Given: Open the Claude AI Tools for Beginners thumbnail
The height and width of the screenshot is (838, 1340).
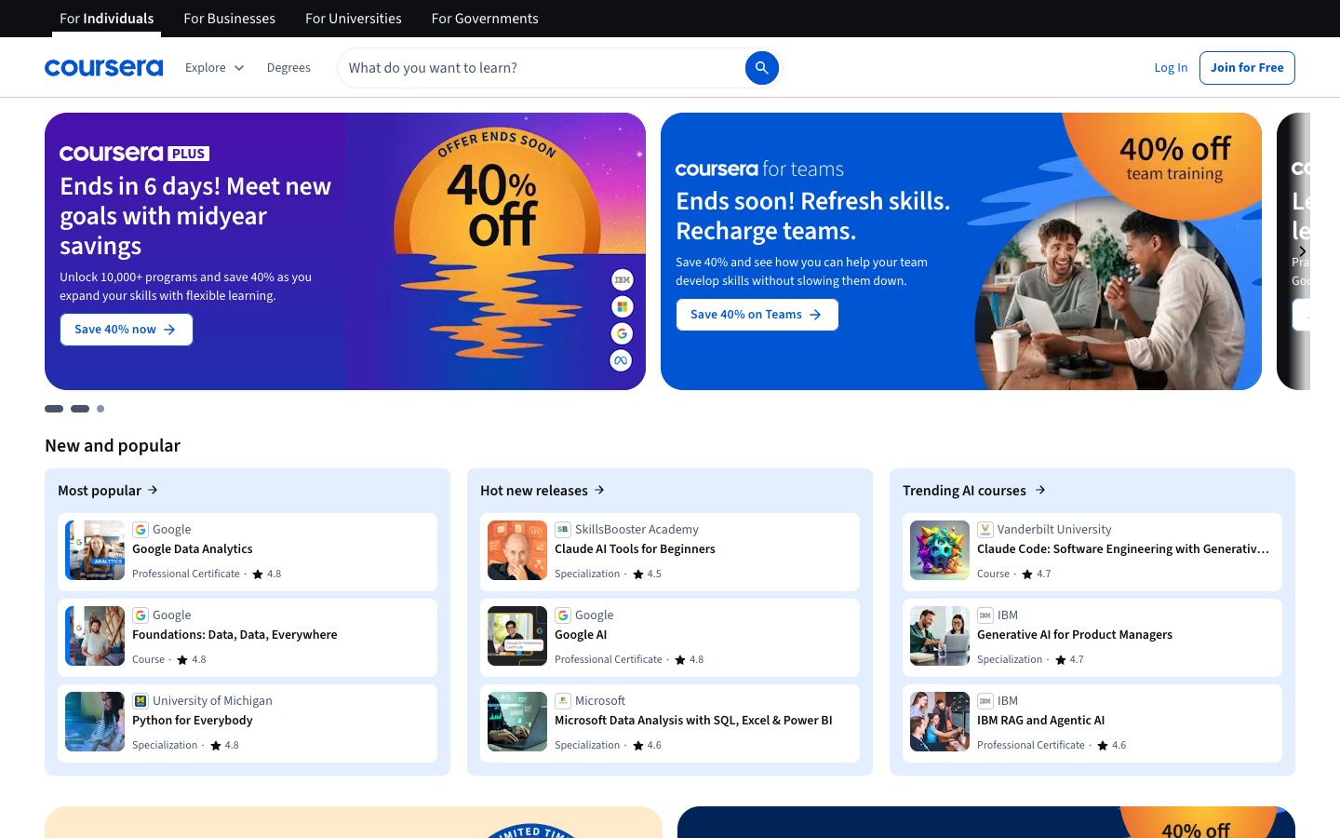Looking at the screenshot, I should (517, 550).
